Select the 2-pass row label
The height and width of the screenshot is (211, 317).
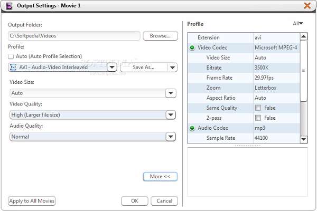point(214,118)
